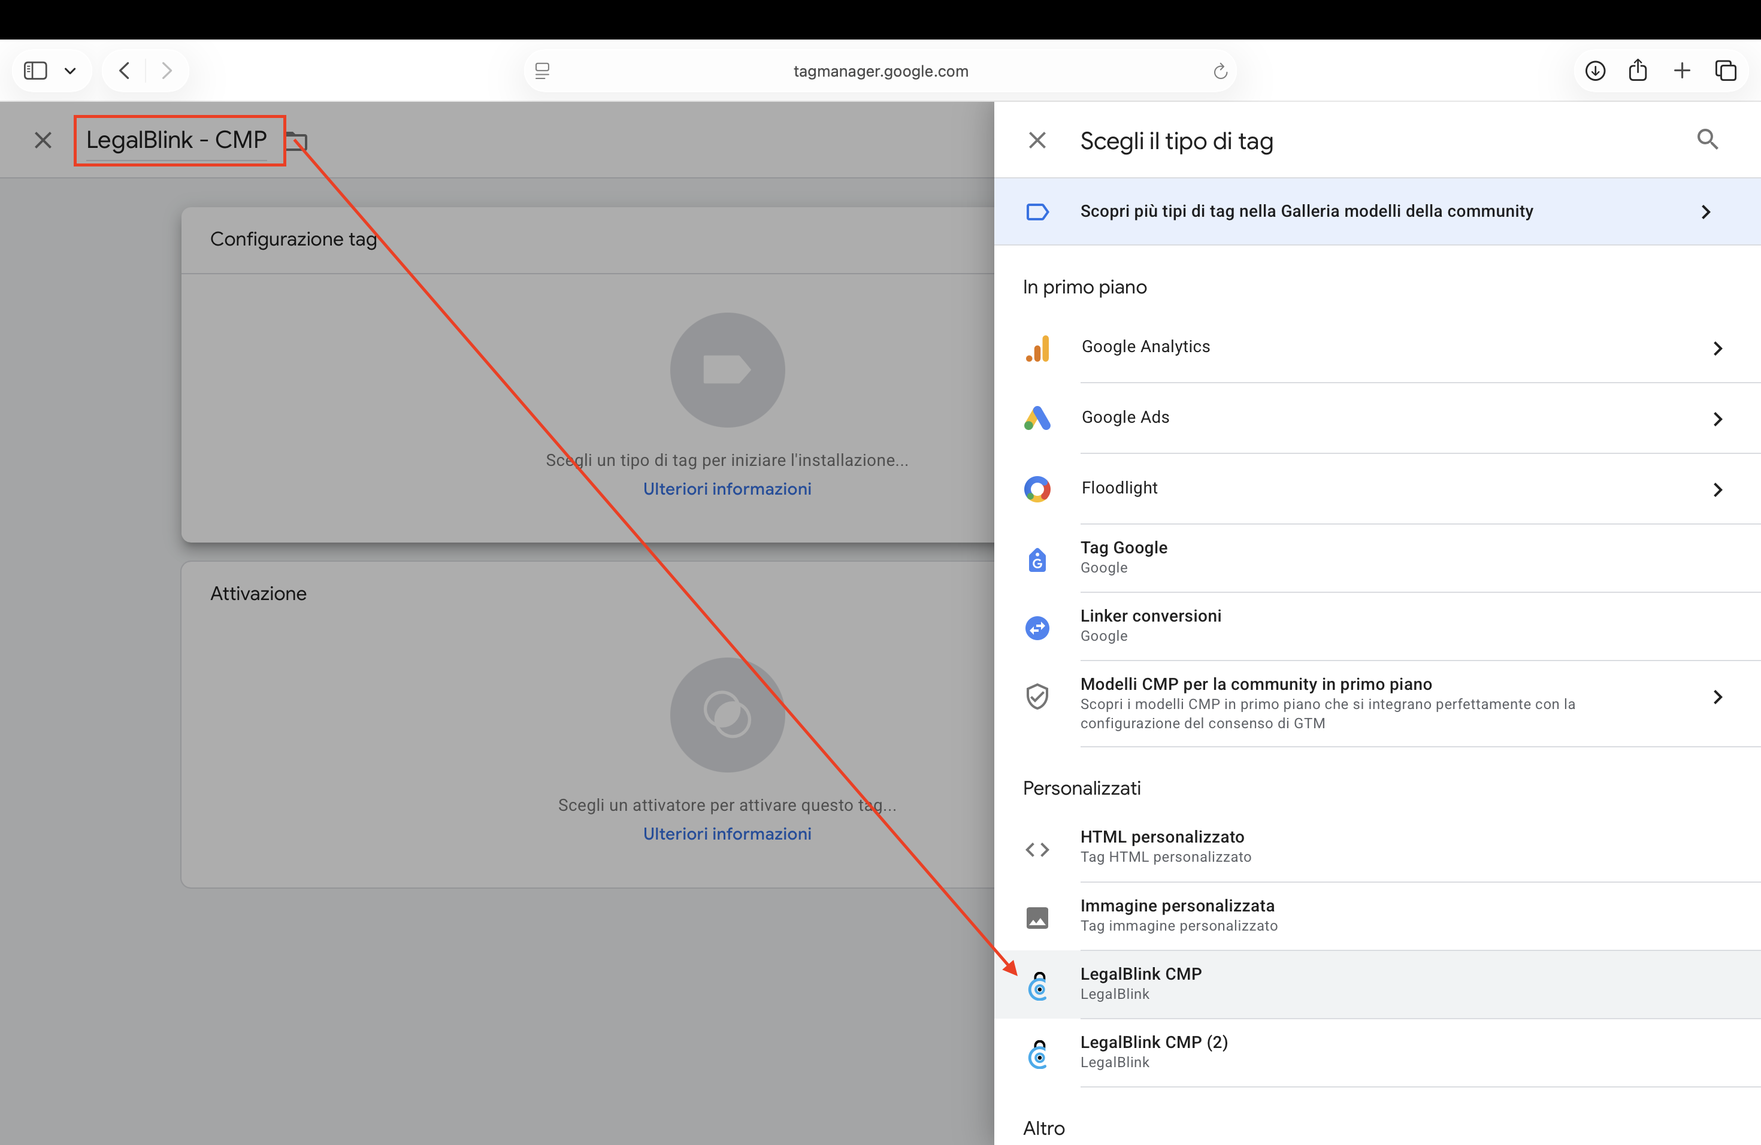Edit the LegalBlink - CMP tag name field
The image size is (1761, 1145).
[x=176, y=140]
